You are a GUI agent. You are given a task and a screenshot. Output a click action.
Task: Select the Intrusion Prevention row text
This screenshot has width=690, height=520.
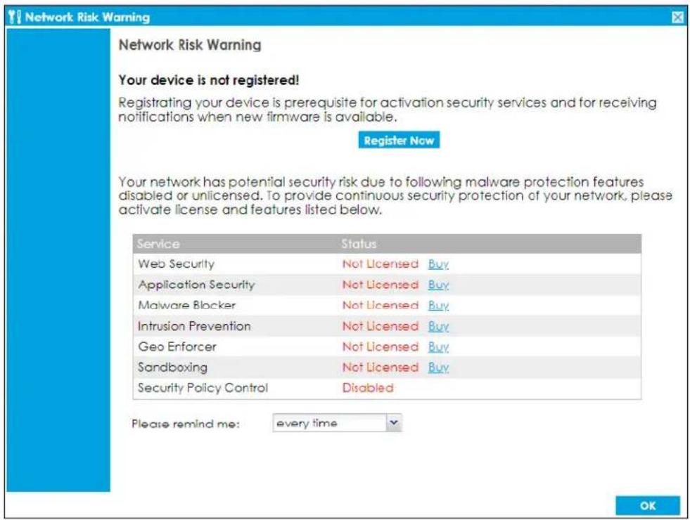pyautogui.click(x=194, y=326)
